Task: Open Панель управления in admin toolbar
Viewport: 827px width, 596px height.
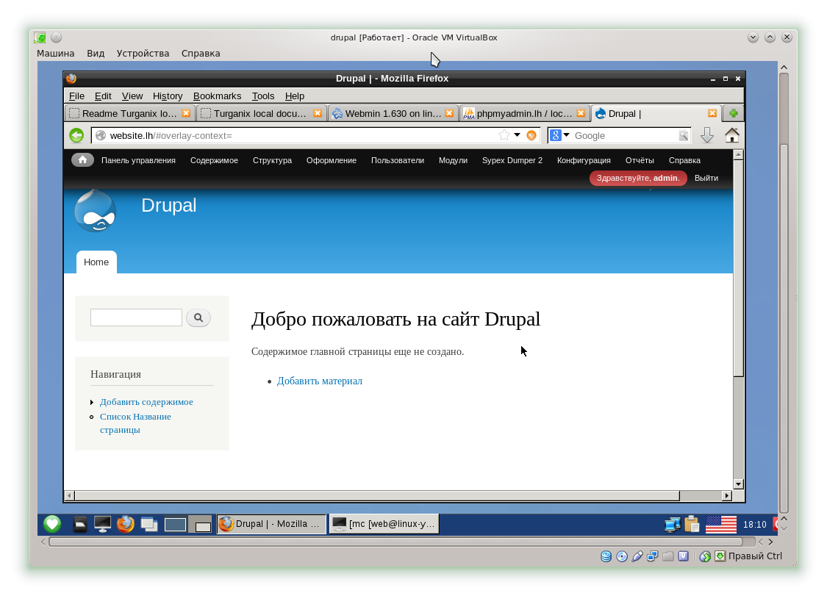Action: (x=138, y=160)
